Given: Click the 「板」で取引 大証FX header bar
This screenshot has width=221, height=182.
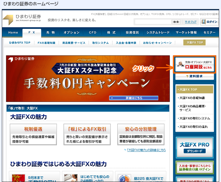Looking at the screenshot, I should (88, 108).
